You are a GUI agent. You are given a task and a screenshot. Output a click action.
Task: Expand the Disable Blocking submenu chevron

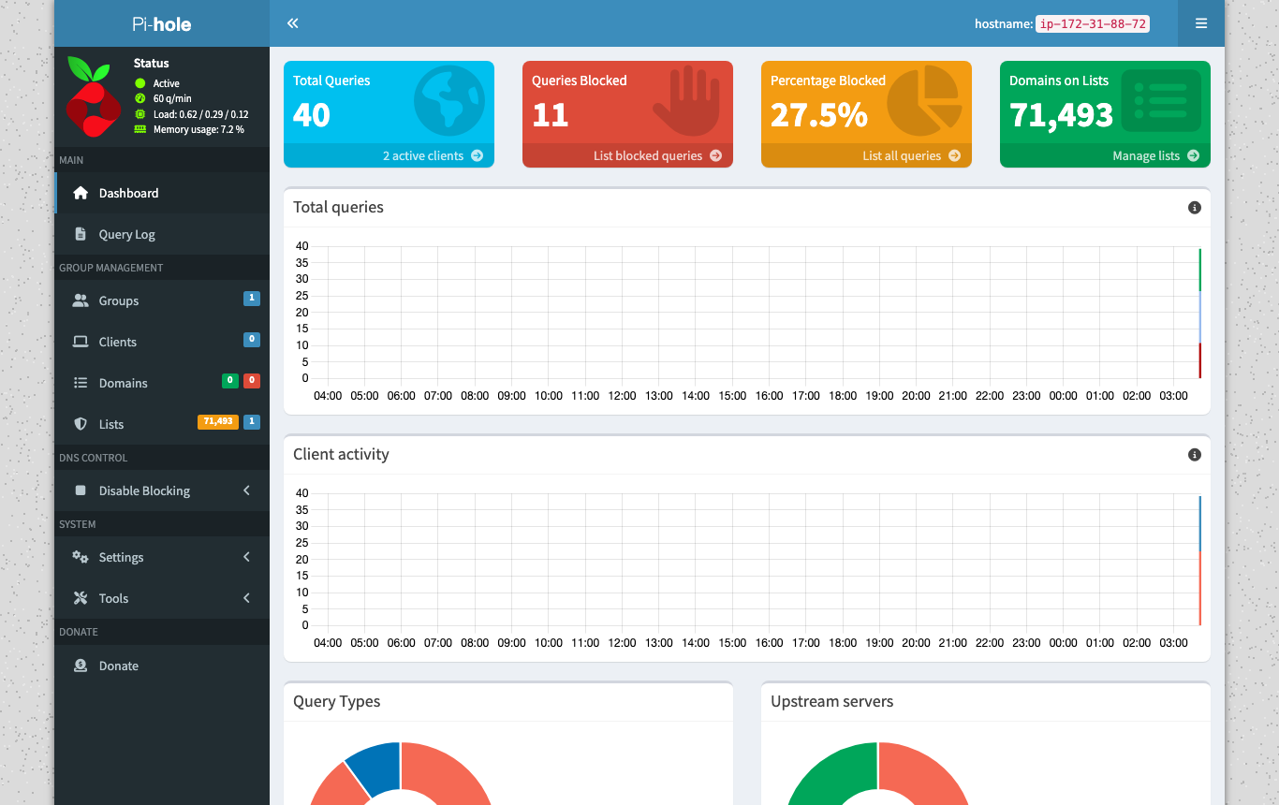246,490
